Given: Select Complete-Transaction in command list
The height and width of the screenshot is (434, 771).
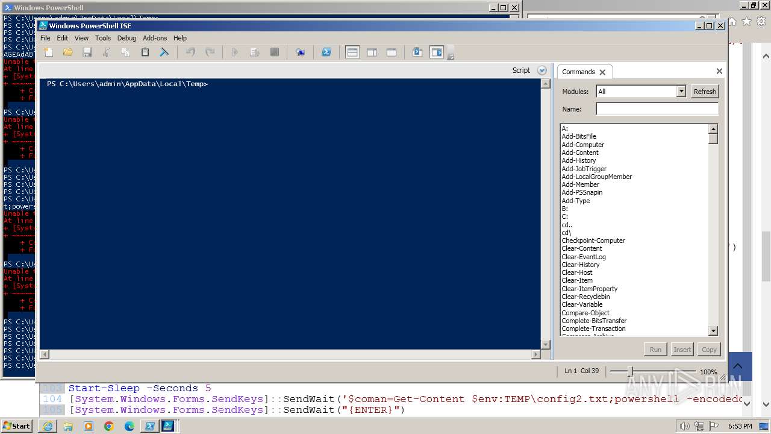Looking at the screenshot, I should tap(593, 329).
